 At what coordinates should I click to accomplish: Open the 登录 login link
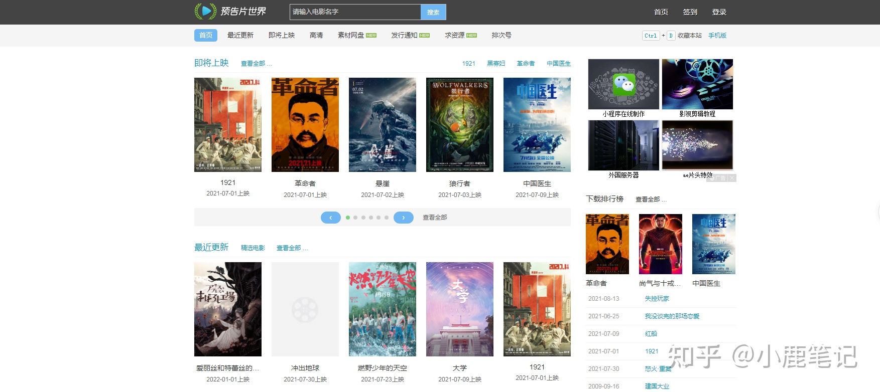[x=719, y=12]
